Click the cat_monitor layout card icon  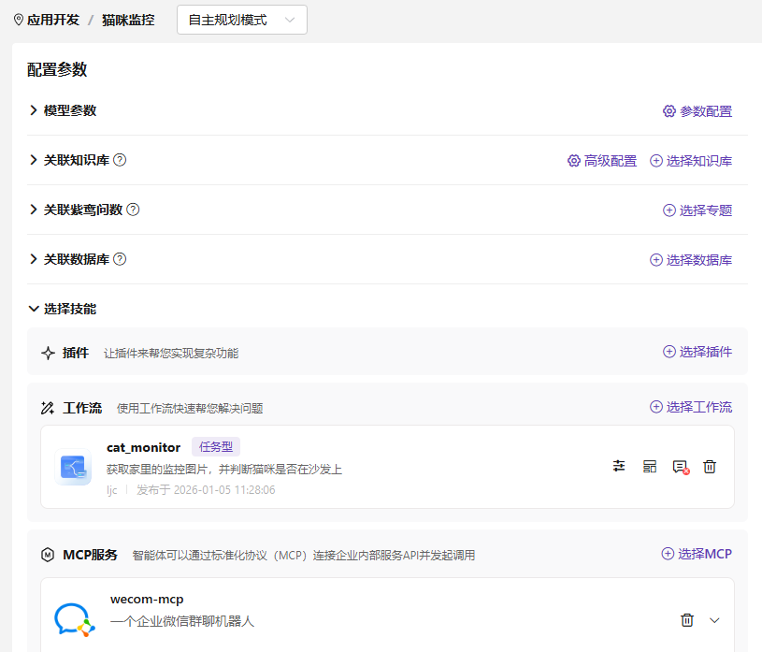click(650, 466)
